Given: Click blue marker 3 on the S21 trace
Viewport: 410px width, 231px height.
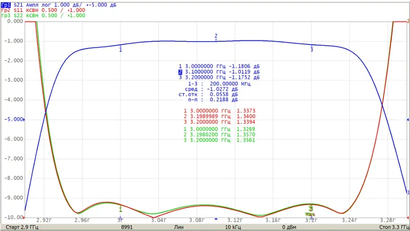Looking at the screenshot, I should 312,48.
